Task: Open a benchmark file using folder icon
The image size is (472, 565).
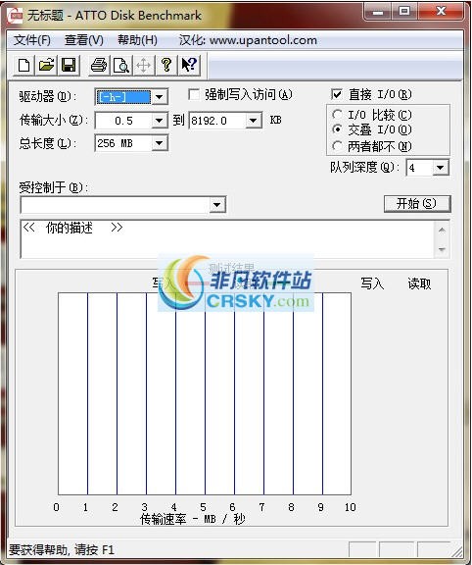Action: 46,65
